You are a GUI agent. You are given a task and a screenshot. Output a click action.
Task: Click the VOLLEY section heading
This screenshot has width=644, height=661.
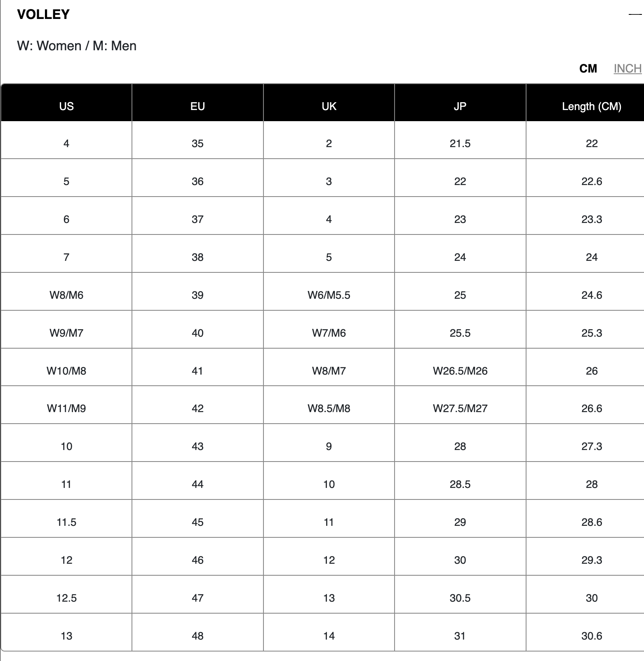point(43,15)
